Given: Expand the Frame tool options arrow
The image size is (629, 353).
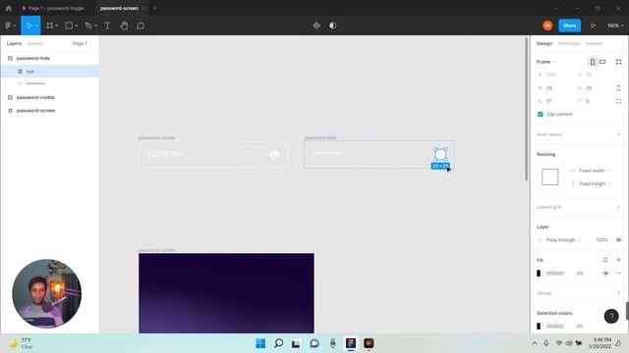Looking at the screenshot, I should [x=57, y=26].
